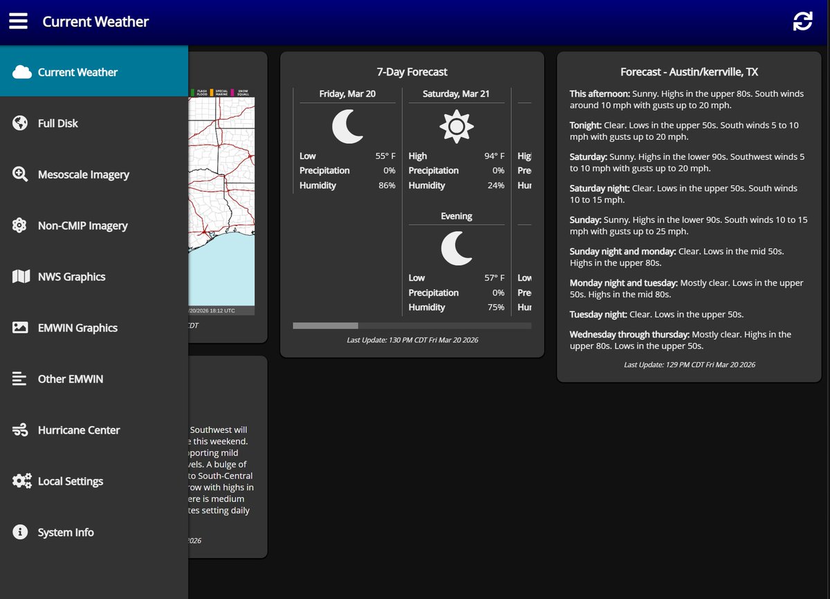Click the Austin forecast last update timestamp
Image resolution: width=830 pixels, height=599 pixels.
pyautogui.click(x=689, y=364)
